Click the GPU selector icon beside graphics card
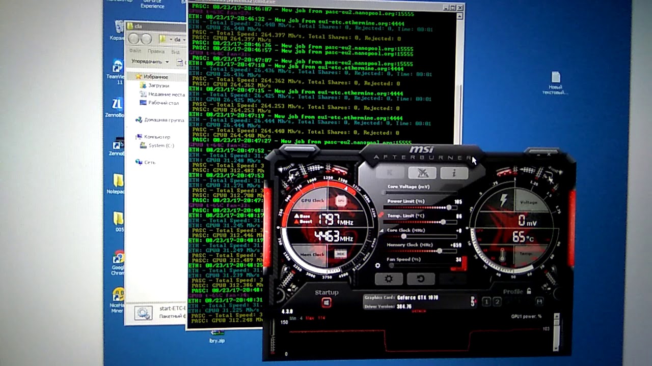Viewport: 652px width, 366px height. click(x=473, y=301)
